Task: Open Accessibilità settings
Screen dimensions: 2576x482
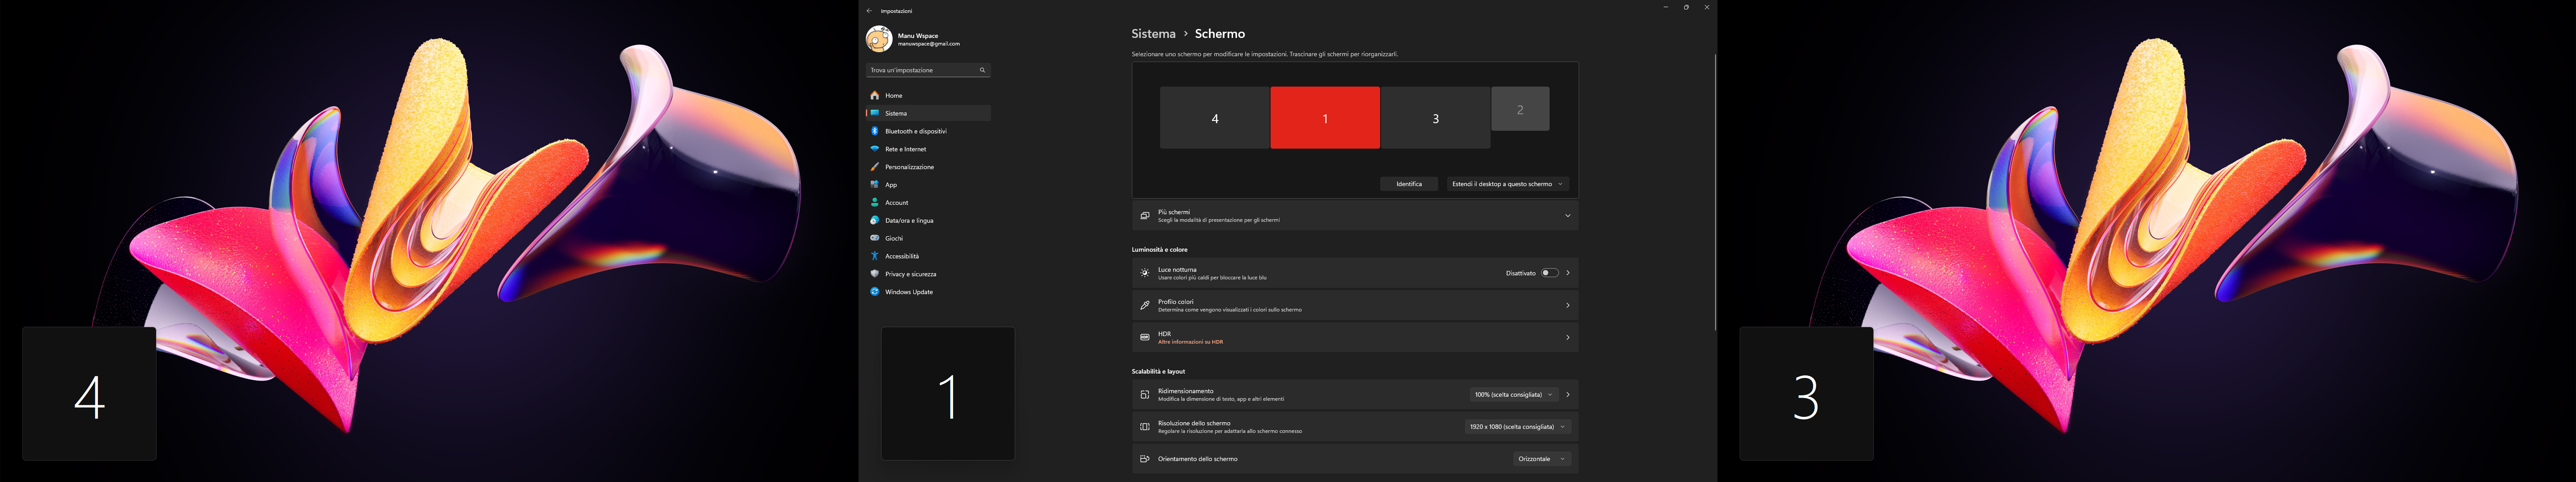Action: coord(928,257)
